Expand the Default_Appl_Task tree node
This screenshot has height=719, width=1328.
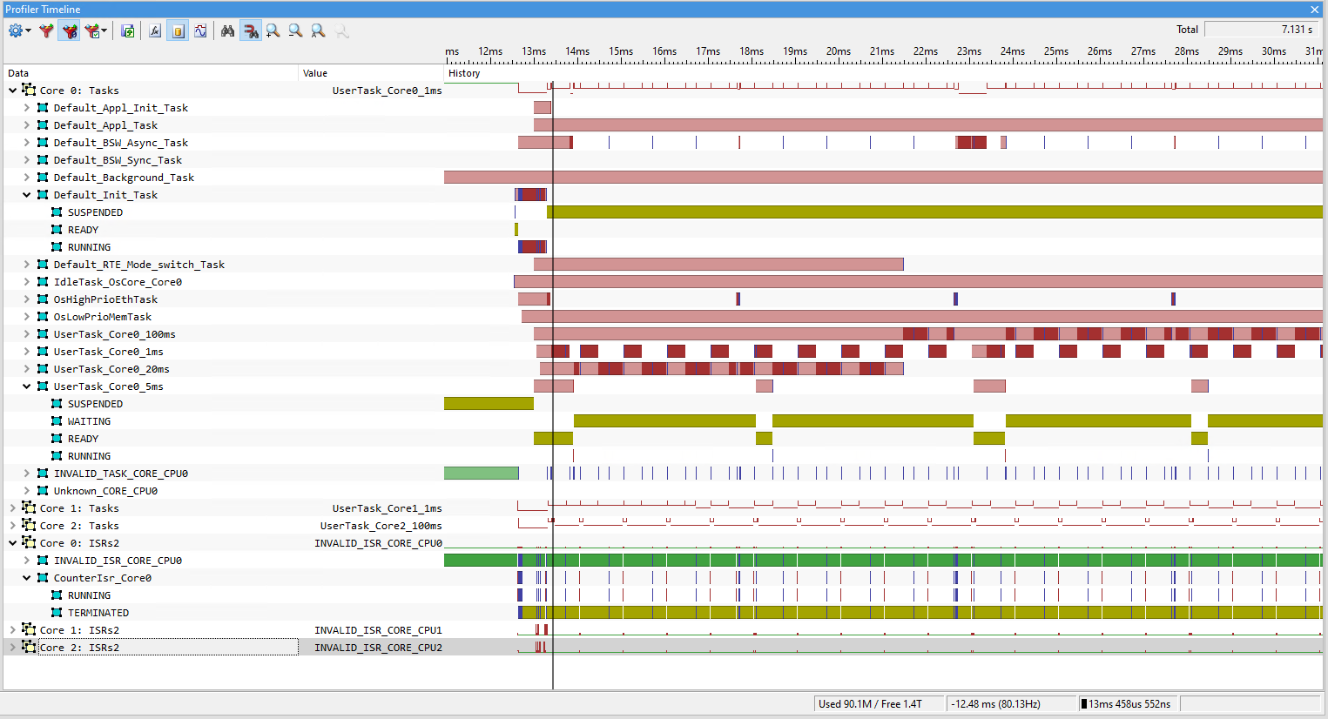click(27, 125)
